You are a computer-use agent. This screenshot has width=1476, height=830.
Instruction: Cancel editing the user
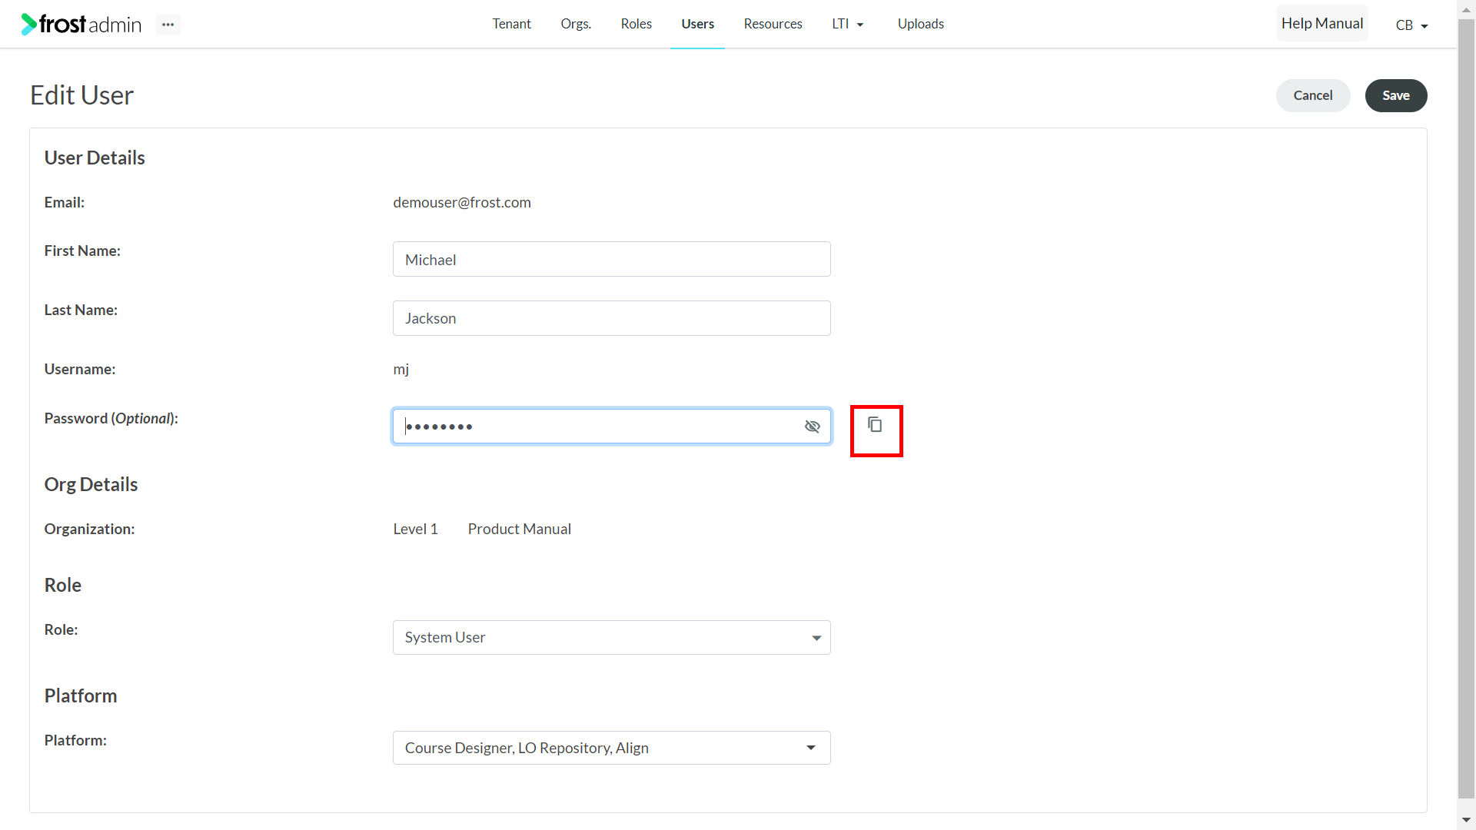point(1313,95)
